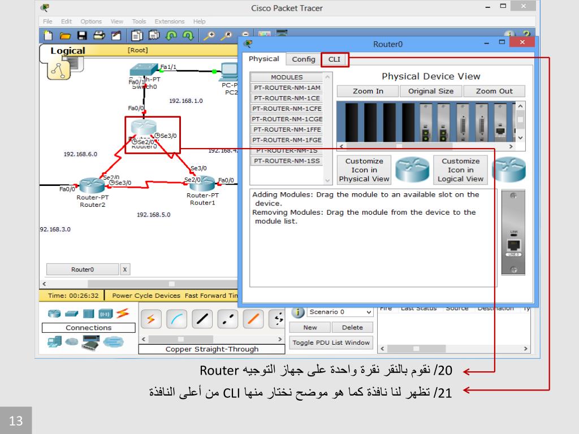Click the Print toolbar icon
579x434 pixels.
99,36
